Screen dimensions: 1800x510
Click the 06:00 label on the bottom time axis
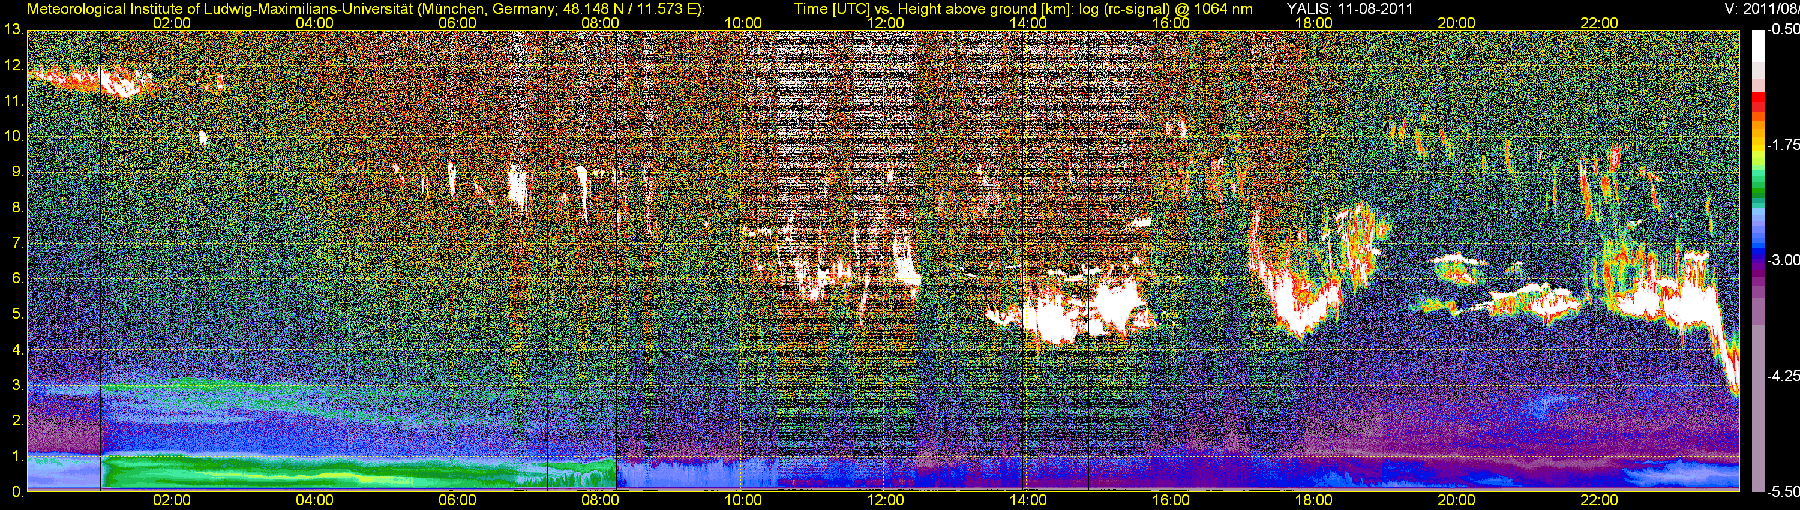point(457,500)
